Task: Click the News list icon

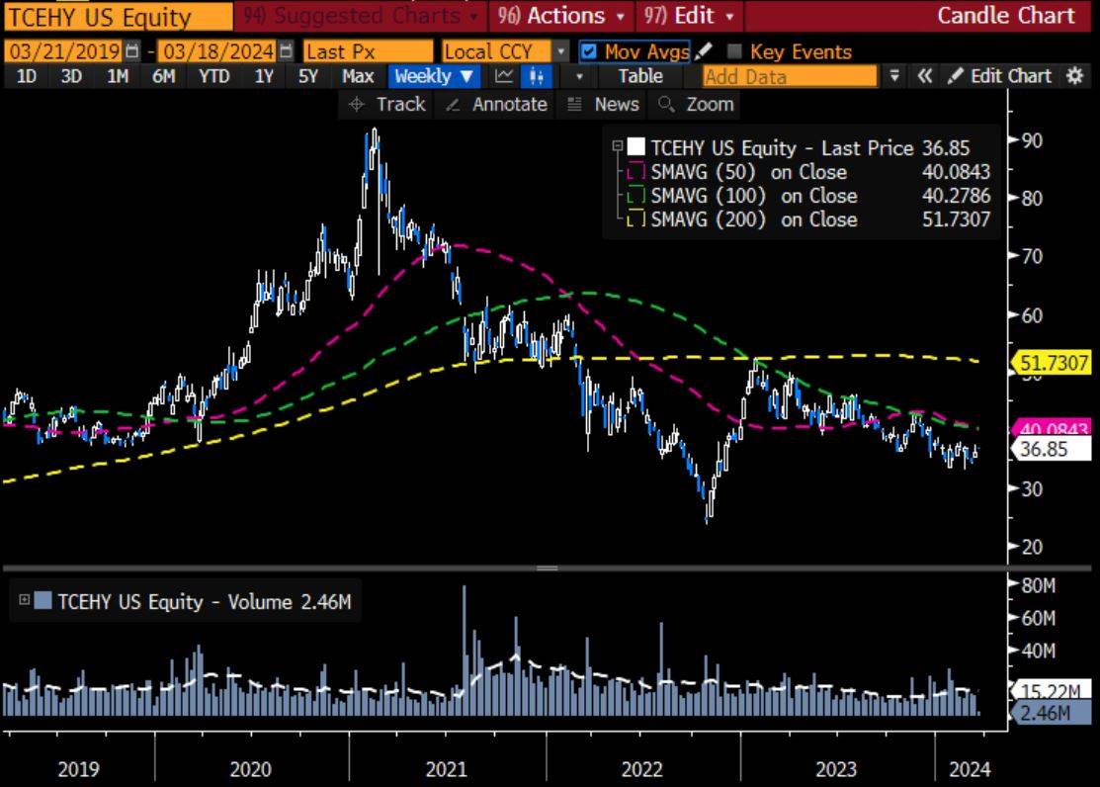Action: click(574, 105)
